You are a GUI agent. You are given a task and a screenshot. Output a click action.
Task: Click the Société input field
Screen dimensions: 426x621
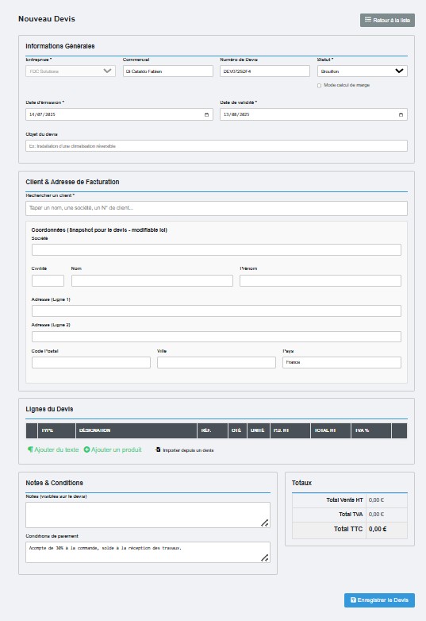tap(217, 249)
